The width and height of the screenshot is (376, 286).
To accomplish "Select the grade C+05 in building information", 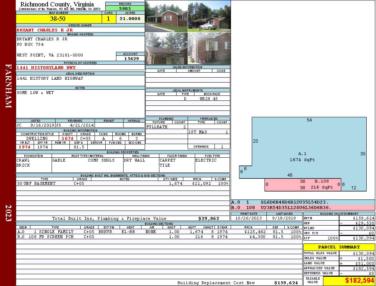I will 85,138.
